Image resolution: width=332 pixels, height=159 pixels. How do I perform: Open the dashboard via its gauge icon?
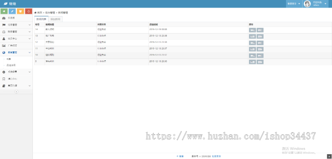coord(4,18)
